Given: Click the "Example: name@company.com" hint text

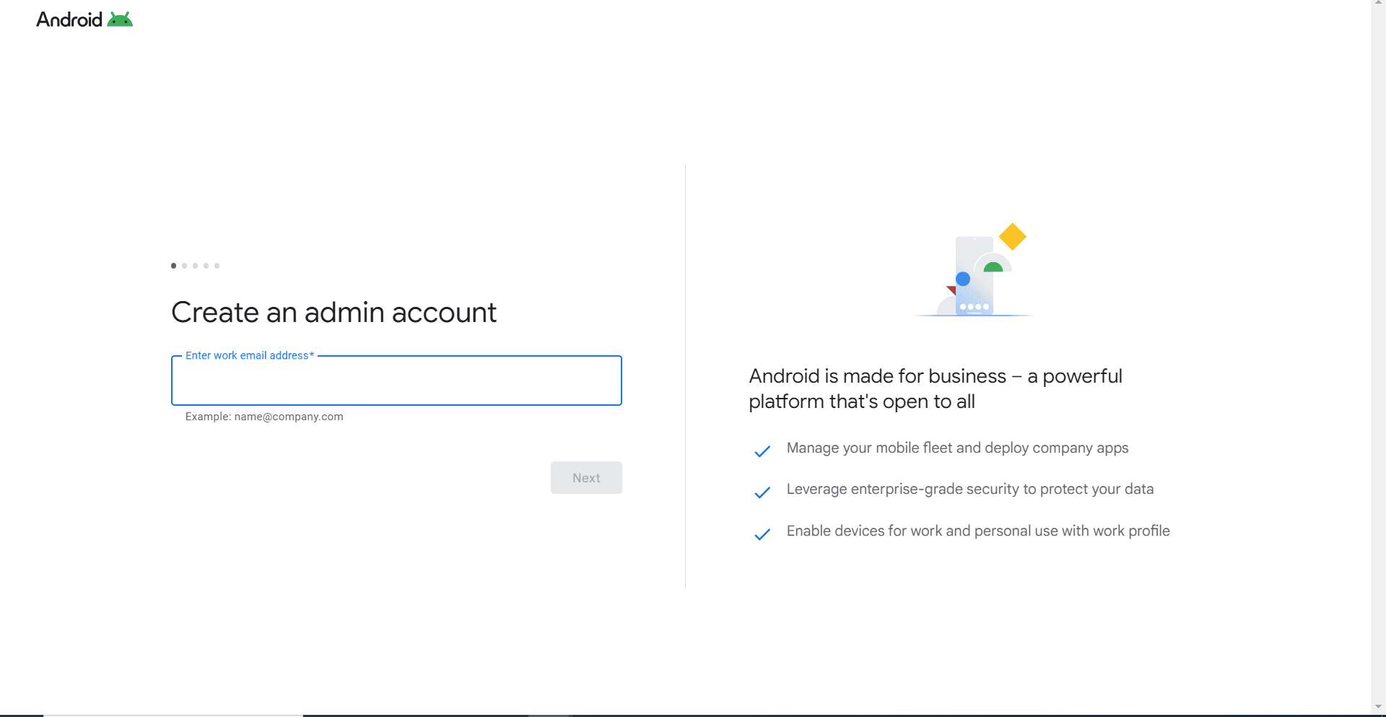Looking at the screenshot, I should pos(264,417).
